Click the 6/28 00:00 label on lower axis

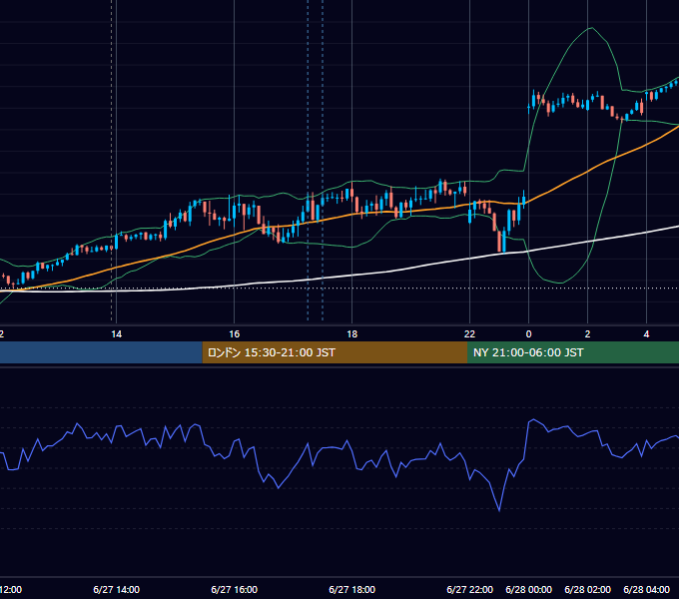click(x=529, y=589)
